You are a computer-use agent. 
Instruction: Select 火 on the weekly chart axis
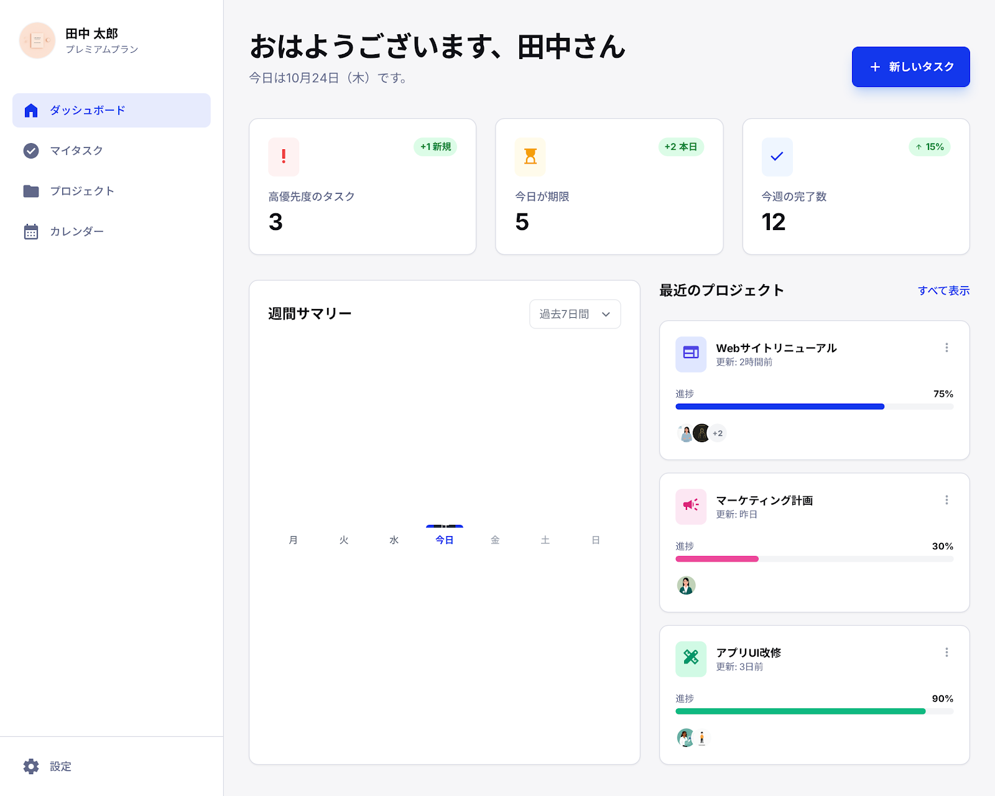[x=343, y=540]
